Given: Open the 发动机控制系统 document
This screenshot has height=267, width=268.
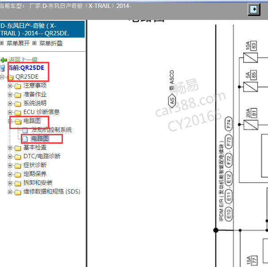Looking at the screenshot, I should pos(51,130).
